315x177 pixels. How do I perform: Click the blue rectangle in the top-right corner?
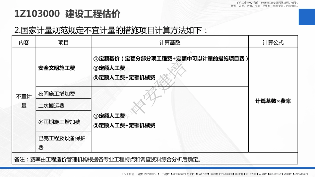pos(306,17)
